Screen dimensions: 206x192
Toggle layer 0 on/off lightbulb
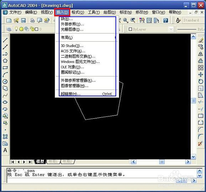16,29
